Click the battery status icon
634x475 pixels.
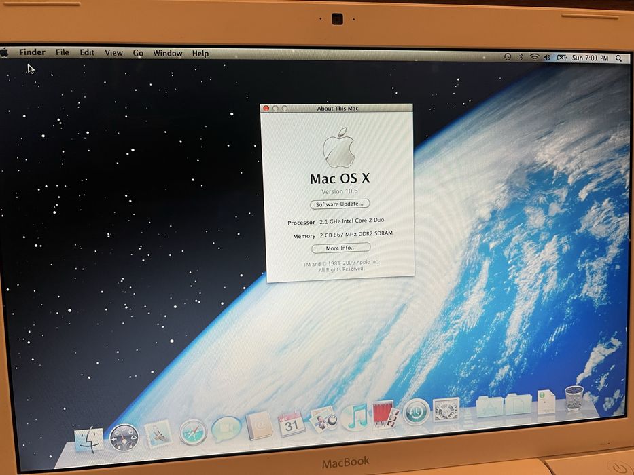click(x=561, y=58)
